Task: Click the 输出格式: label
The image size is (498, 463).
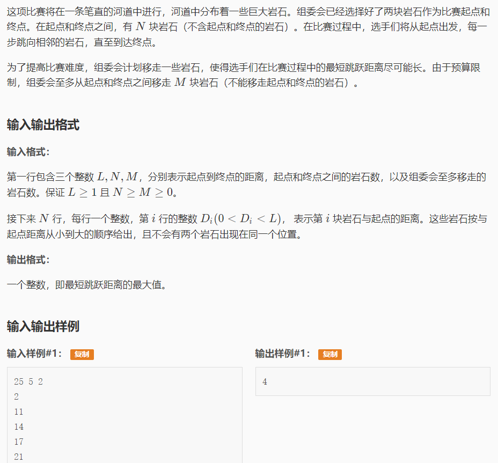Action: (x=28, y=260)
